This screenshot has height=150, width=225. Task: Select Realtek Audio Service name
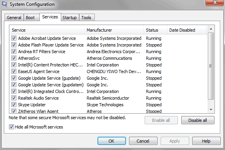pos(38,98)
